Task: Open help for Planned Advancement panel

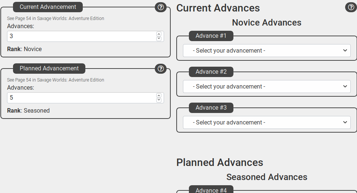Action: pos(161,69)
